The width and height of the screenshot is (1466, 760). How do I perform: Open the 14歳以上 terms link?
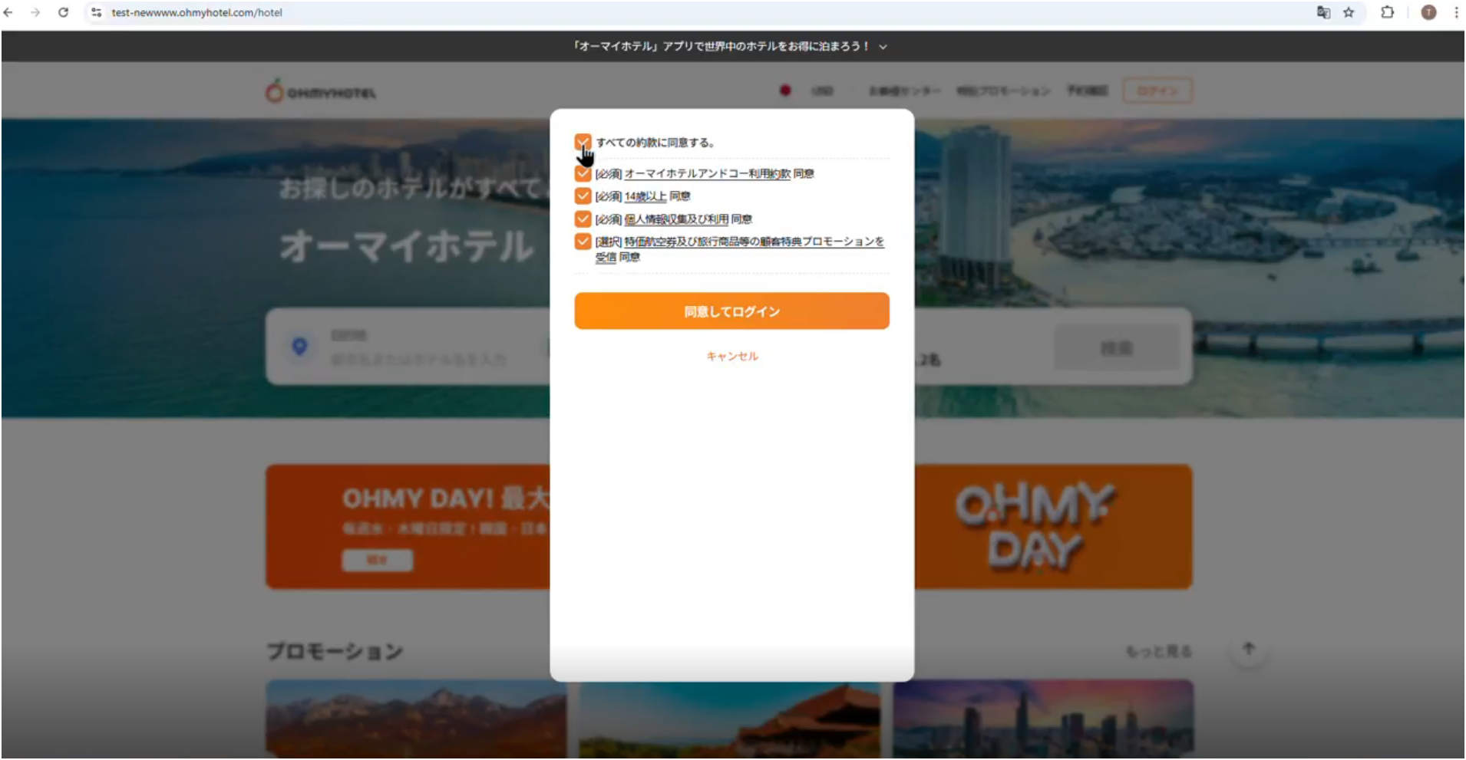tap(645, 196)
